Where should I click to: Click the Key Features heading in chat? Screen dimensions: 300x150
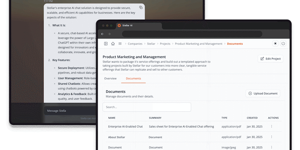tap(61, 60)
